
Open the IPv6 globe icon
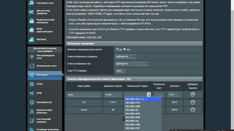[32, 84]
